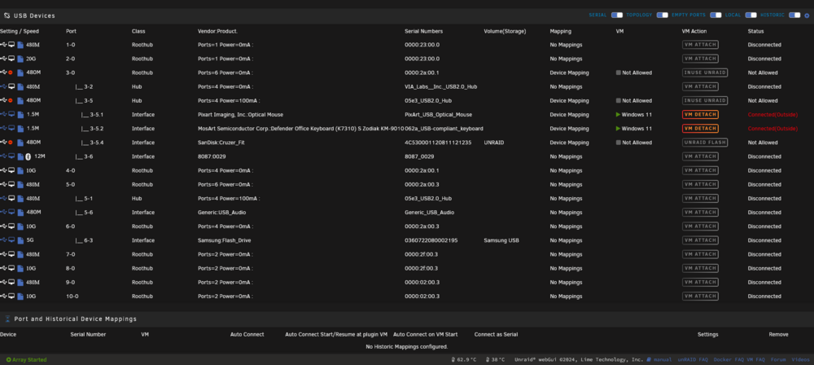Click VM ATTACH for port 3-6 Bluetooth
The image size is (814, 365).
[700, 156]
